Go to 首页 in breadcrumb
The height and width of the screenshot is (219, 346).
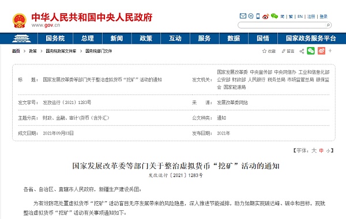pos(16,51)
